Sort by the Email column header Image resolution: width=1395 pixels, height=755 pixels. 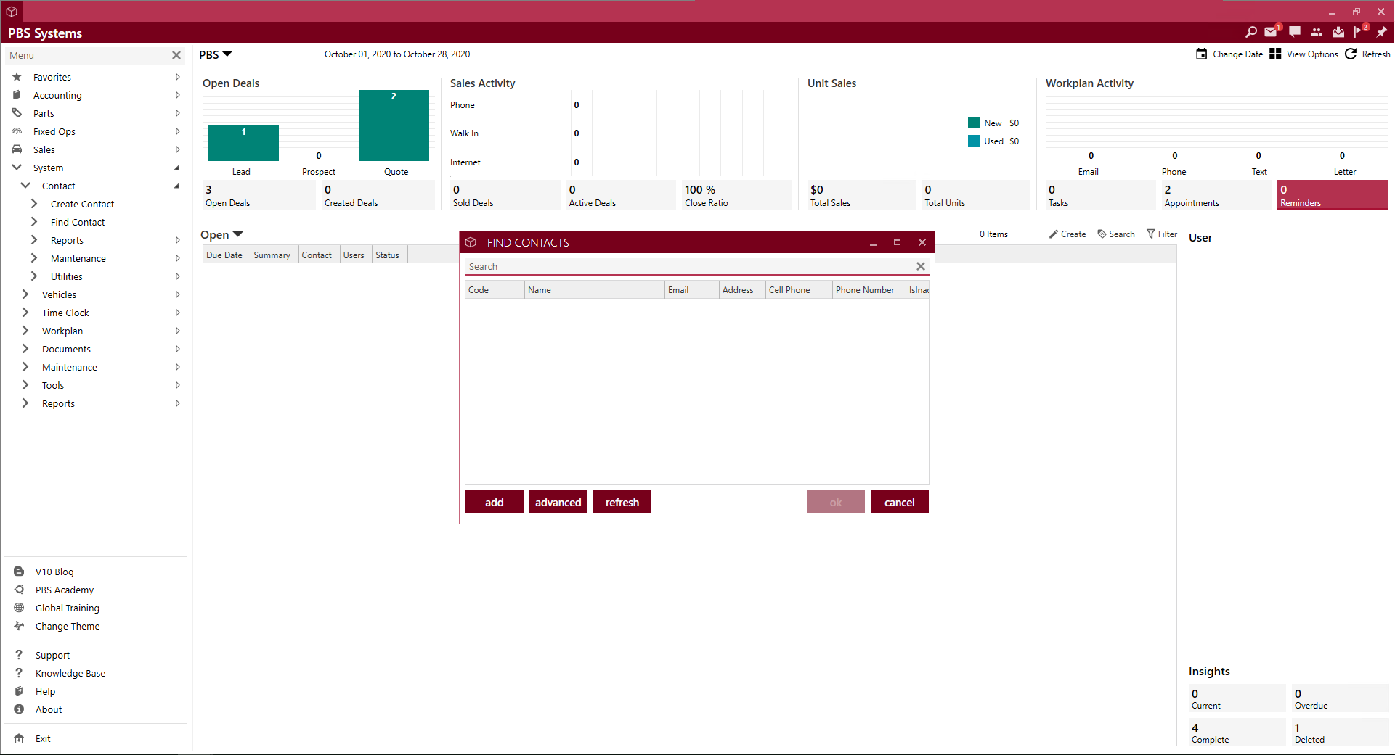[691, 290]
